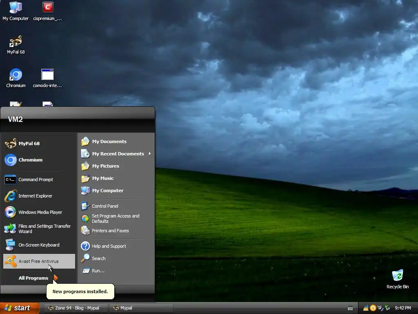This screenshot has width=418, height=314.
Task: Open comodo-inte... desktop file
Action: pyautogui.click(x=47, y=78)
